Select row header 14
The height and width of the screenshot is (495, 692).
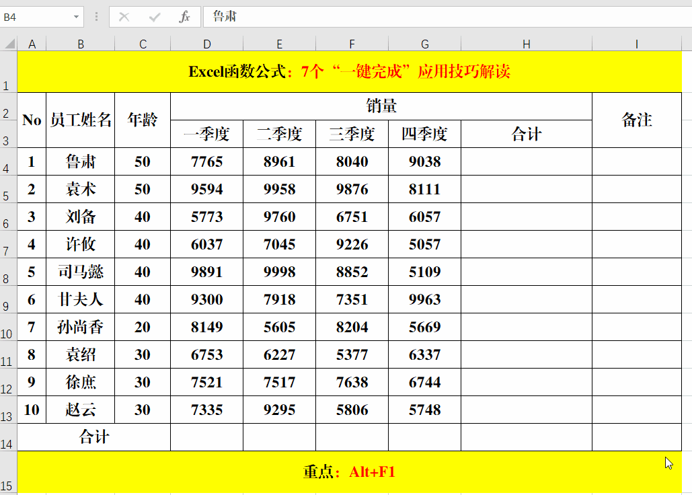pyautogui.click(x=7, y=437)
